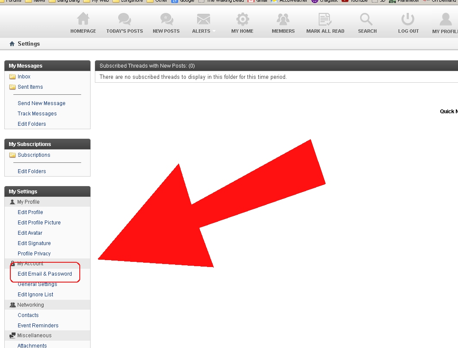The height and width of the screenshot is (348, 458).
Task: Click the Settings breadcrumb home icon
Action: coord(12,44)
